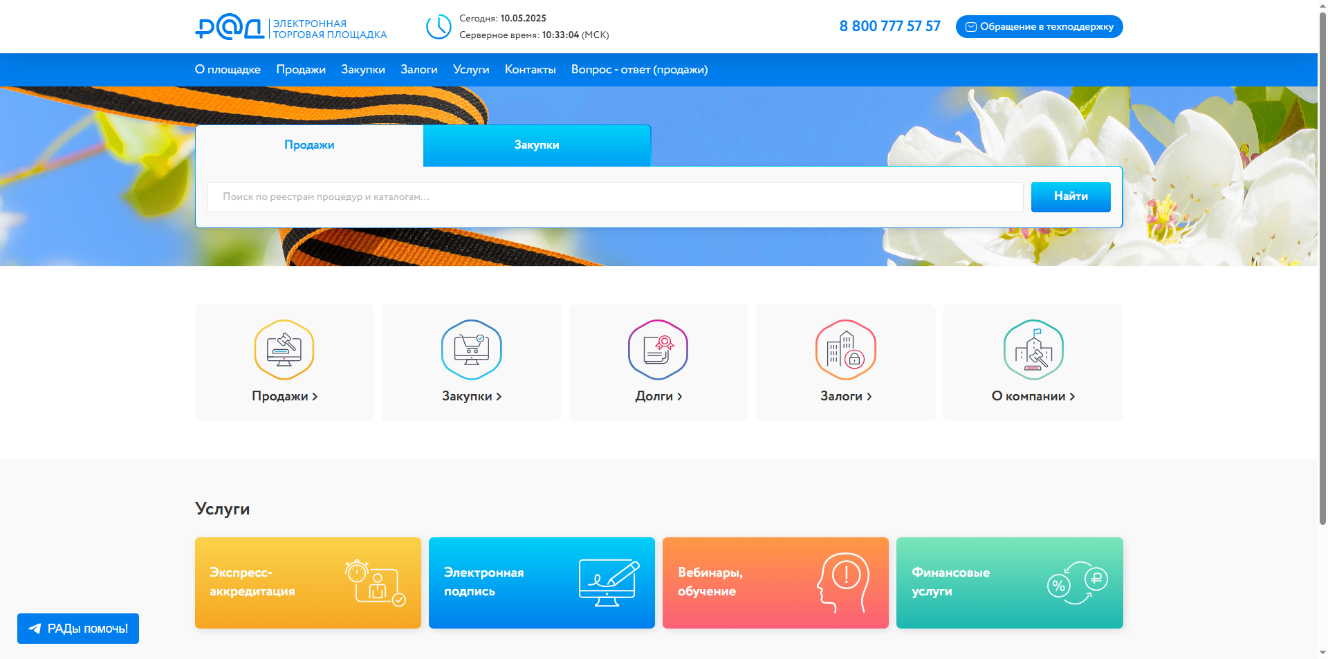Click the Закупки shopping cart monitor icon
Screen dimensions: 1328x659
(472, 349)
